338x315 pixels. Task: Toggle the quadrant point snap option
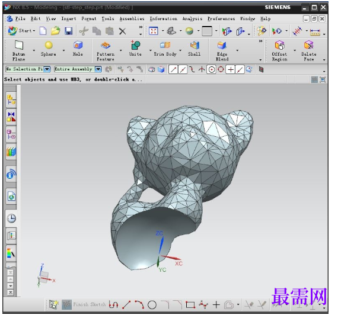click(221, 69)
